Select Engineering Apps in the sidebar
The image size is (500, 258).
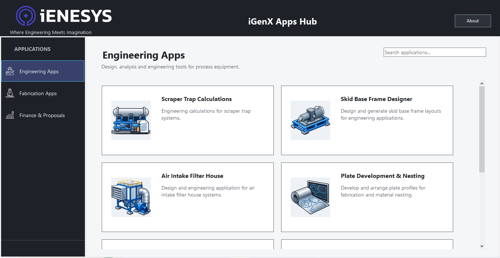43,71
